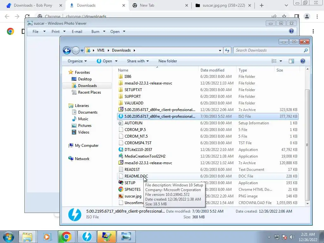This screenshot has width=324, height=243.
Task: Open the Burn menu in Photo Viewer
Action: coord(98,31)
